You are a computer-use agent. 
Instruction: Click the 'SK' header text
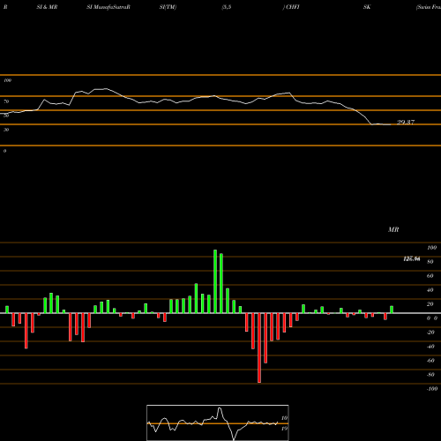click(x=367, y=7)
